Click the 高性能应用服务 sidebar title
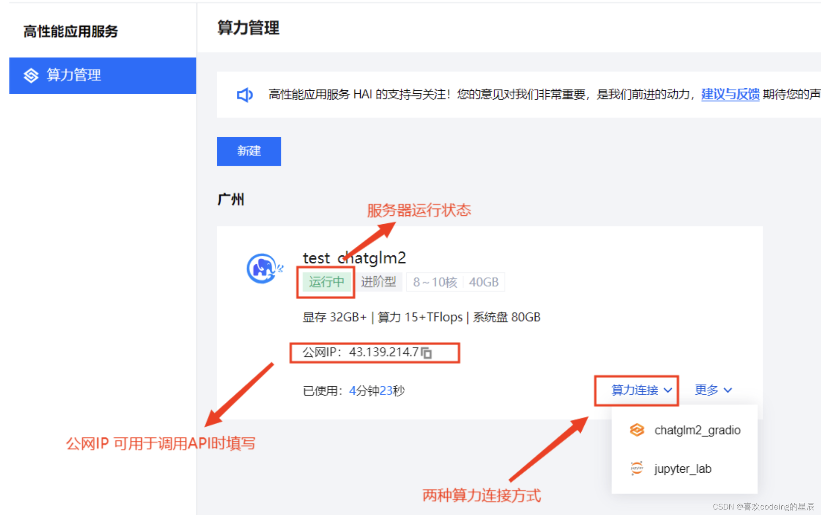Viewport: 821px width, 515px height. pos(71,31)
